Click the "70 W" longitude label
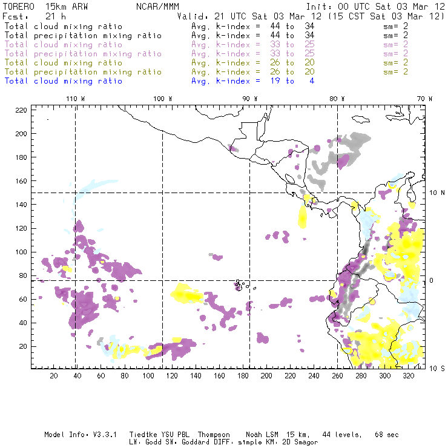Viewport: 448px width, 448px height. pyautogui.click(x=424, y=99)
